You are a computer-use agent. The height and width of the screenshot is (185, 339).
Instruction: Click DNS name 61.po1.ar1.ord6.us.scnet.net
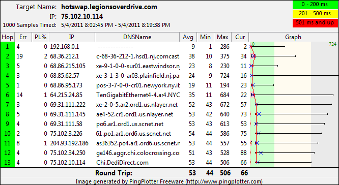point(133,134)
